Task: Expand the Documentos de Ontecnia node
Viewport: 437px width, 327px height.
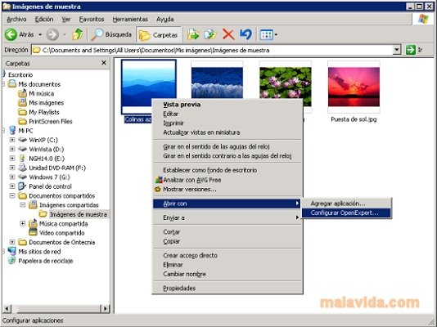Action: click(12, 242)
